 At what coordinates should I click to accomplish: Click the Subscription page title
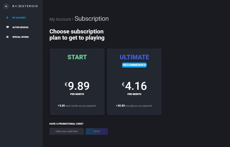tap(91, 19)
